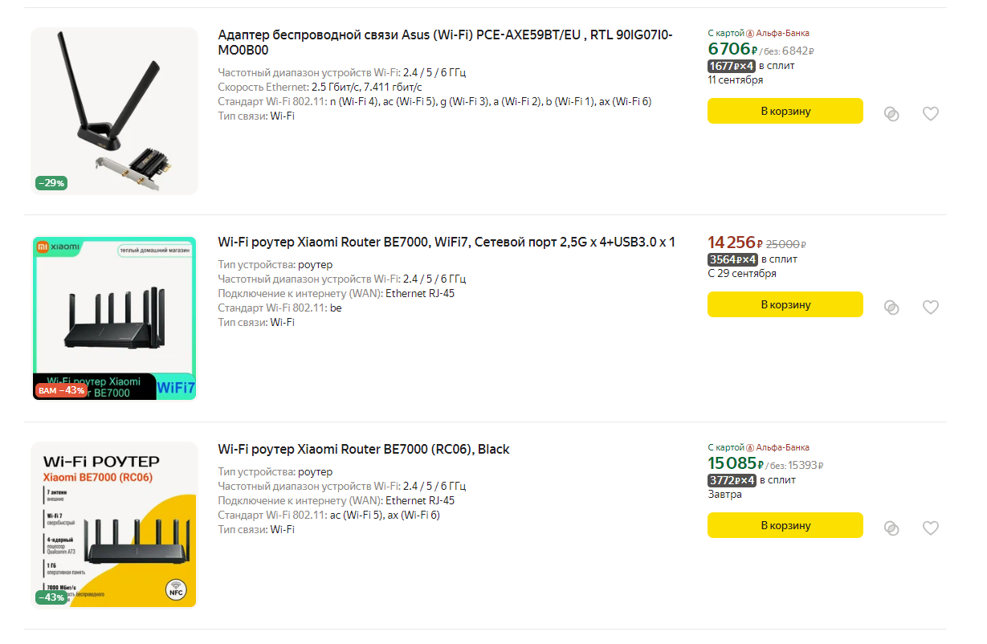Click the 1677₽×4 split payment badge

tap(732, 66)
